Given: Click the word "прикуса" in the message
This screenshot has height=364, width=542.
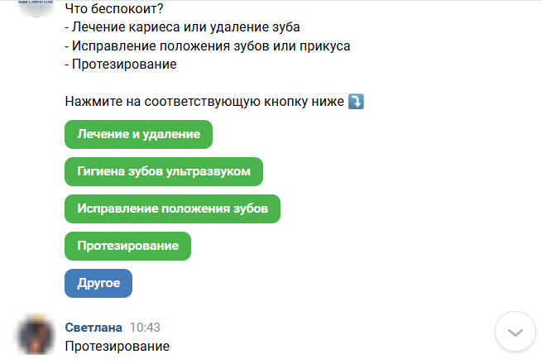Looking at the screenshot, I should click(x=325, y=45).
